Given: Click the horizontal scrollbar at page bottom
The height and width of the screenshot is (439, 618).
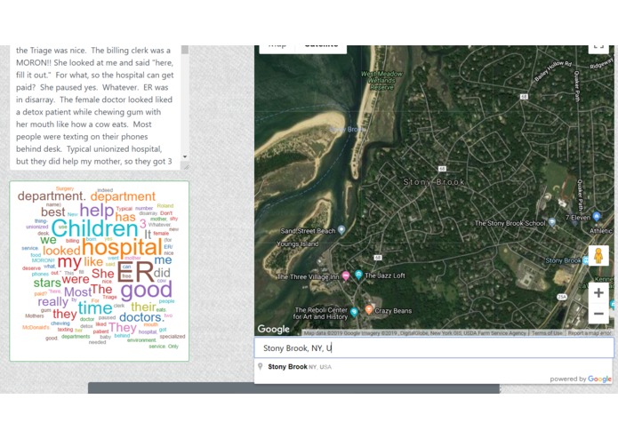Looking at the screenshot, I should point(293,387).
